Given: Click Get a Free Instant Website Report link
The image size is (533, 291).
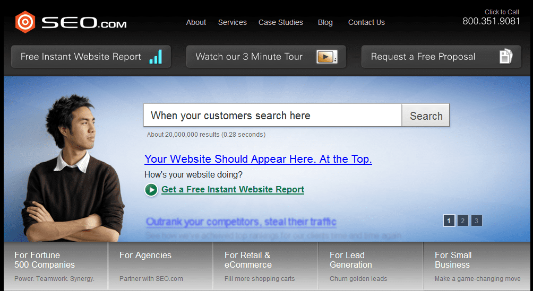Looking at the screenshot, I should pos(233,190).
